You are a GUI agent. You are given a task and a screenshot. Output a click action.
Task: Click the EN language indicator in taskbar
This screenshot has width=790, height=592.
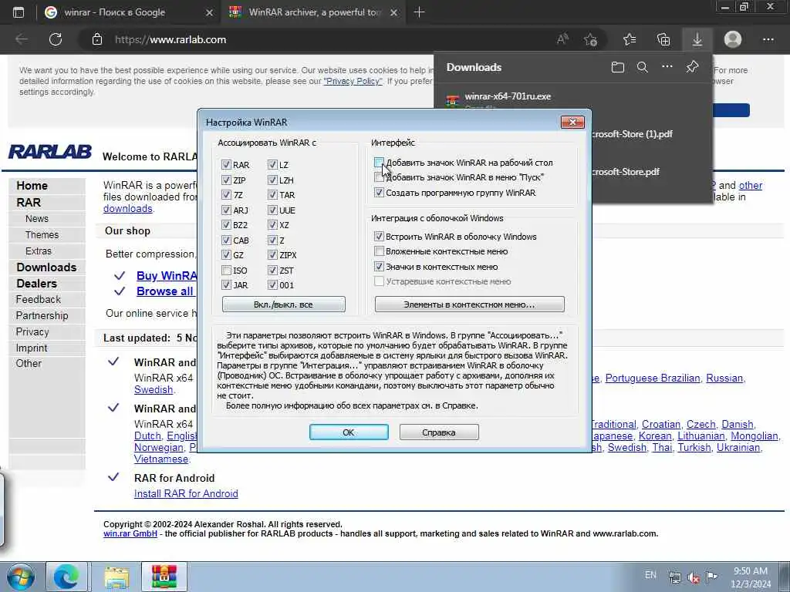click(x=650, y=574)
